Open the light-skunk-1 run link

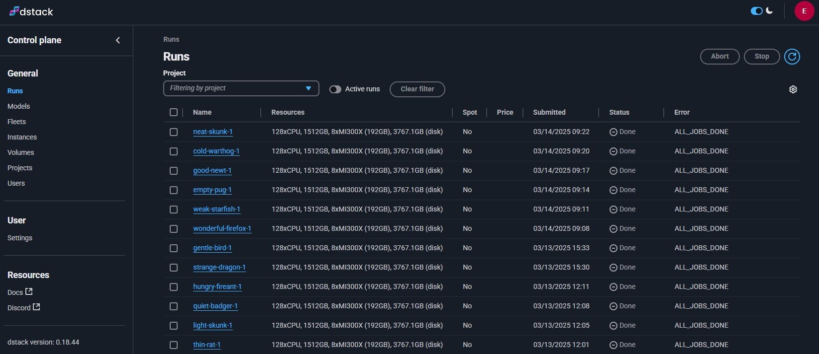click(212, 325)
